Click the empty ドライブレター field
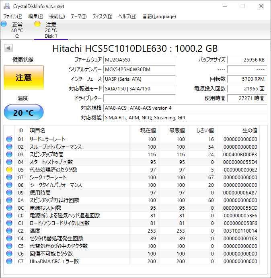The image size is (271, 278). click(140, 98)
